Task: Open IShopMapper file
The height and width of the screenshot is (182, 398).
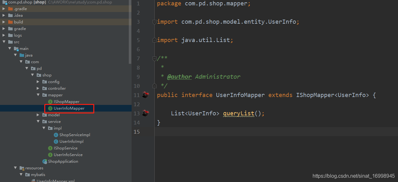Action: pyautogui.click(x=66, y=101)
